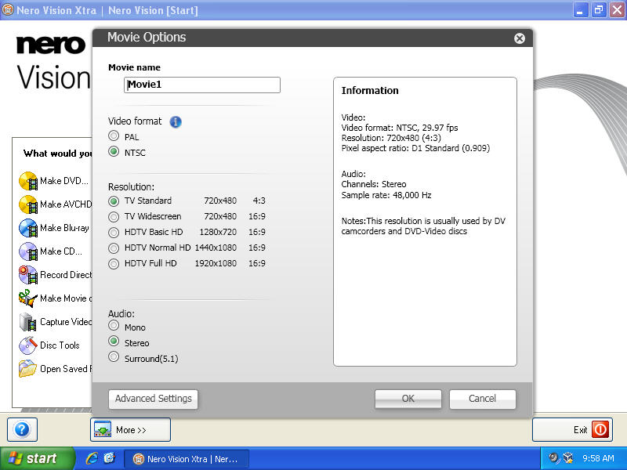Click the 'Channels: Stereo' info line
Viewport: 627px width, 470px height.
[374, 185]
